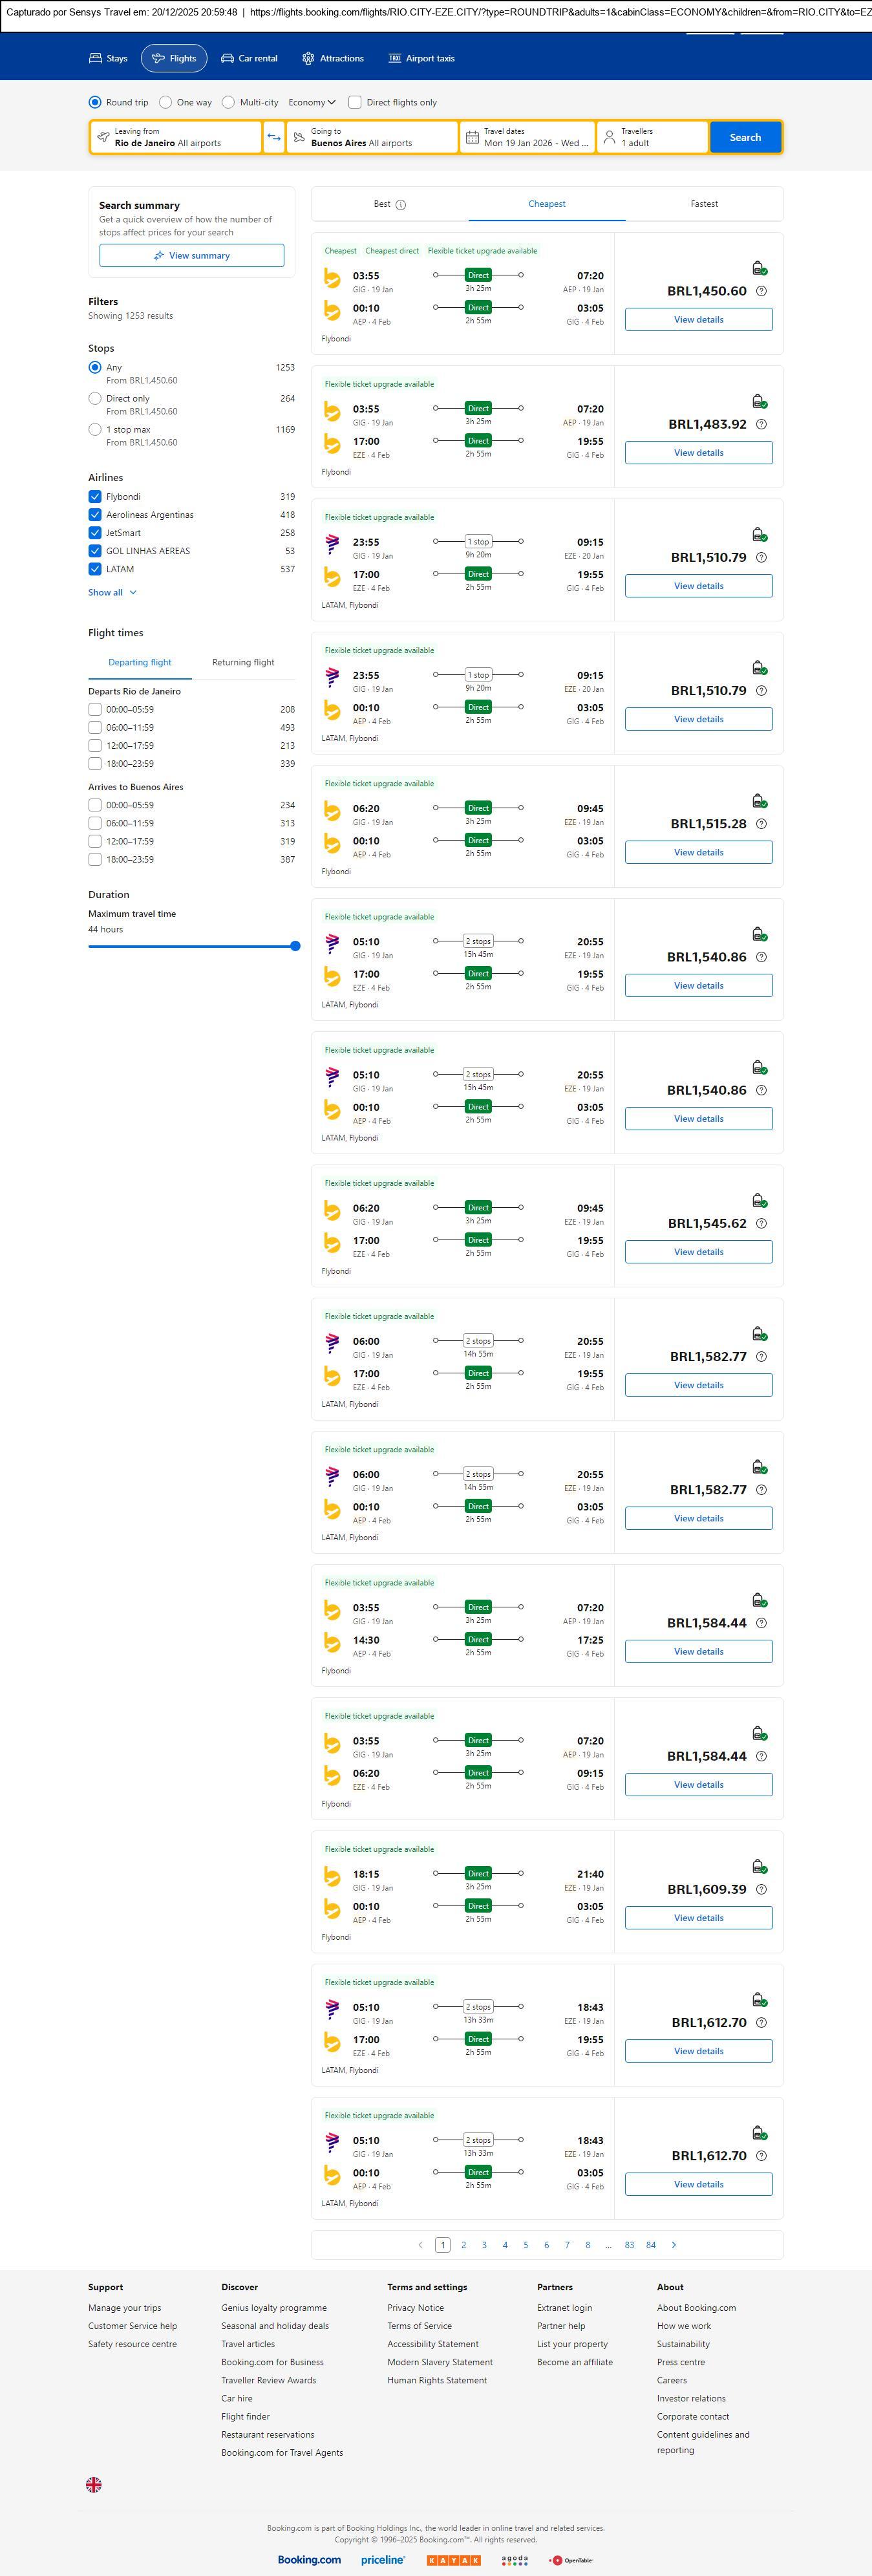Open the Economy cabin class dropdown
Image resolution: width=872 pixels, height=2576 pixels.
[311, 102]
